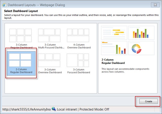162x114 pixels.
Task: Pick the 3-Column Focused Dashboard layout icon
Action: [x=78, y=60]
